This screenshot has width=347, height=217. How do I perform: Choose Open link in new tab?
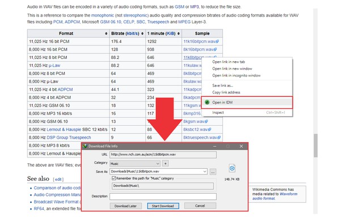[228, 62]
